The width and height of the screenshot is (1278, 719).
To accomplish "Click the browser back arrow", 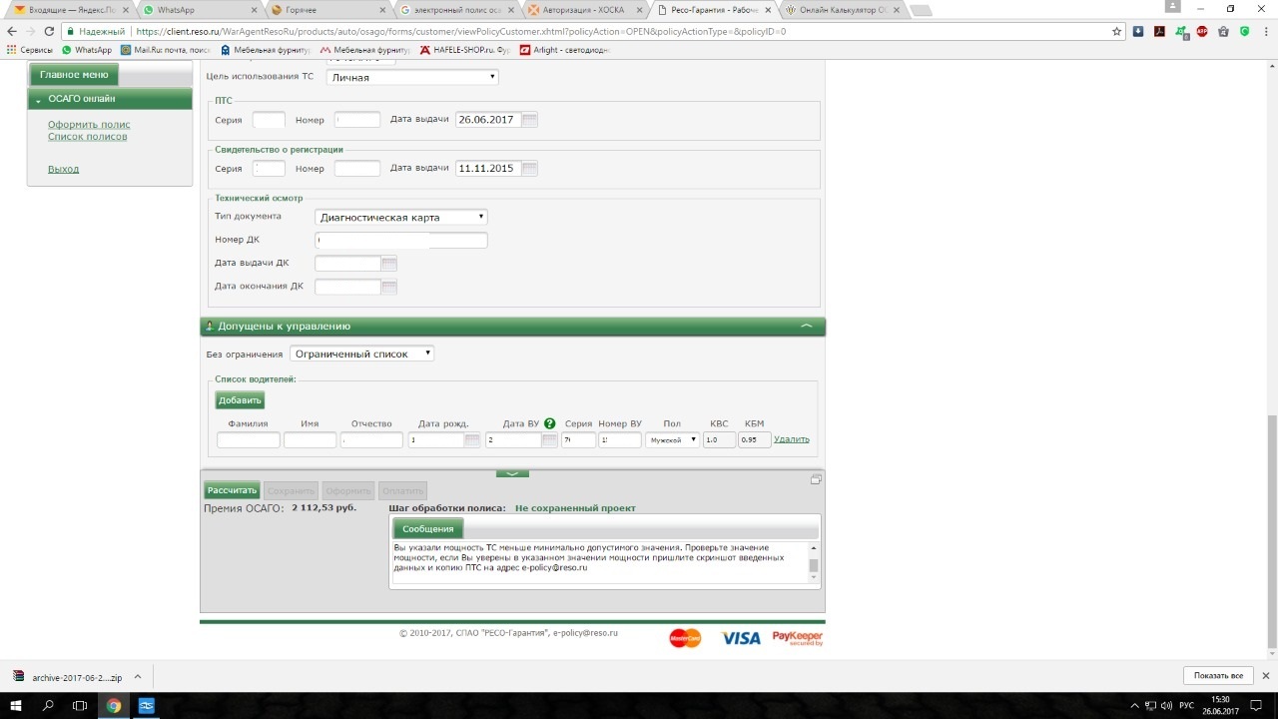I will point(12,31).
